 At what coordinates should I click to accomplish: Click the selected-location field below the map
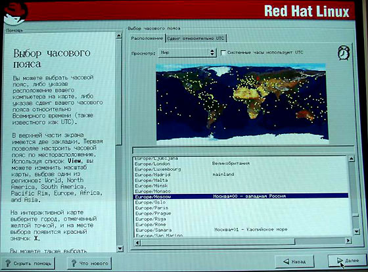243,150
